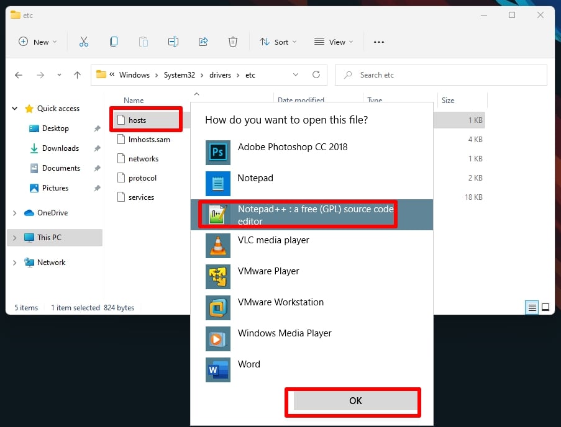
Task: Refresh the etc folder view
Action: [x=316, y=74]
